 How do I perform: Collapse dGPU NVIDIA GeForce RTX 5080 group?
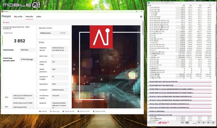click(x=148, y=115)
